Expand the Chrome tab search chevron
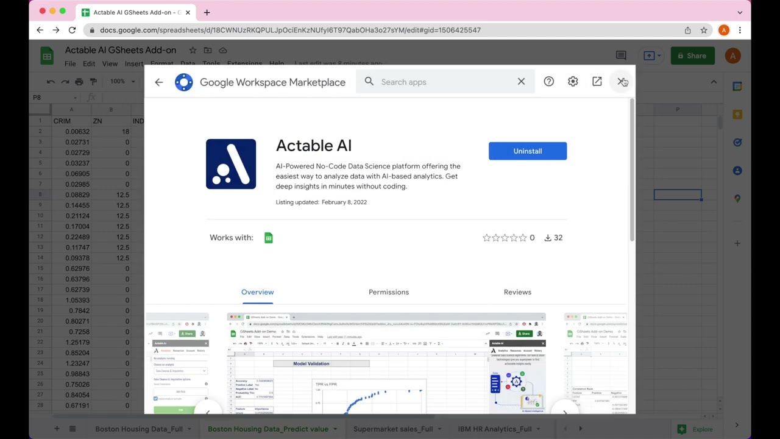 [x=740, y=12]
